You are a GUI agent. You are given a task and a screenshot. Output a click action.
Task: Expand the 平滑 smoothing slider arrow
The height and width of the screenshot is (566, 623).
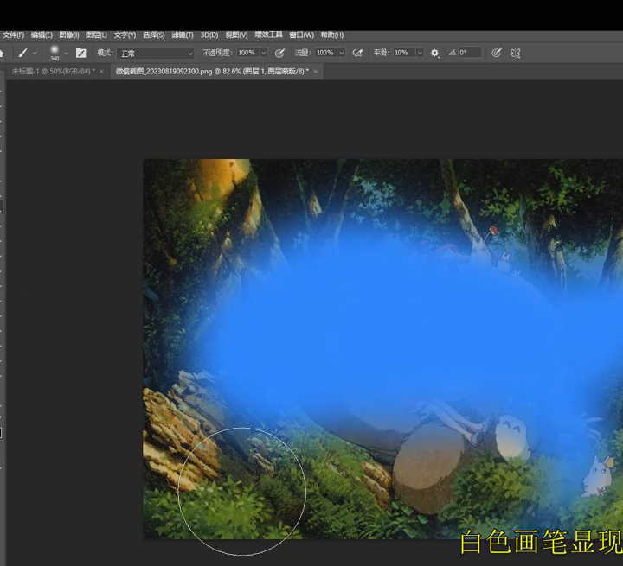(420, 53)
